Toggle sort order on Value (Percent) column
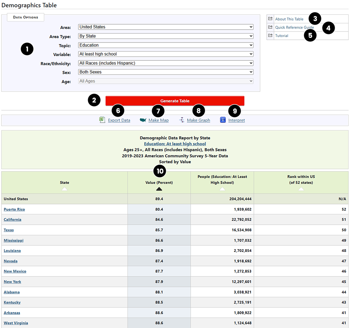This screenshot has height=328, width=351. 159,189
